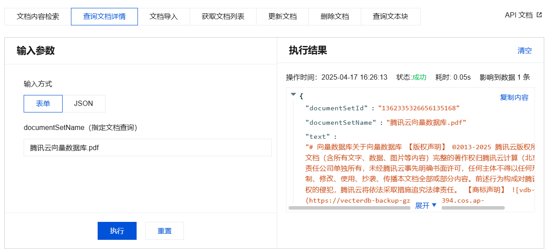
Task: Click the 输入方式 label
Action: pos(38,84)
